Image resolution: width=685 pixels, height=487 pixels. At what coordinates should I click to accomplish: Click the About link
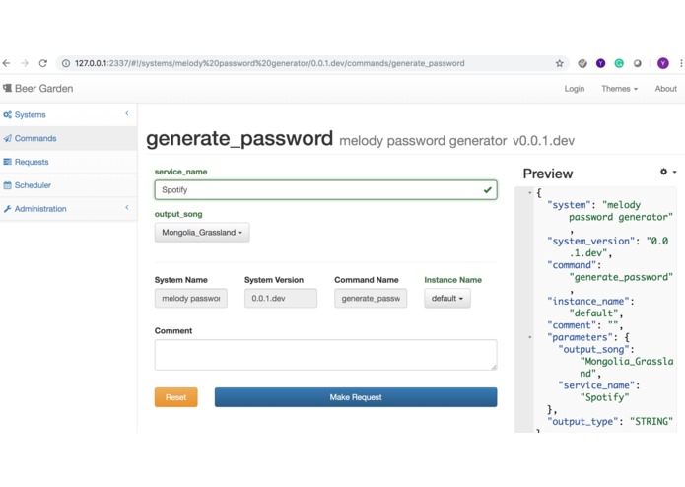click(665, 89)
